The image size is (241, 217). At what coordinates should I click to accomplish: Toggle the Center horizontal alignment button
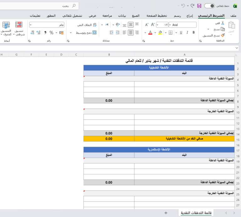point(131,32)
